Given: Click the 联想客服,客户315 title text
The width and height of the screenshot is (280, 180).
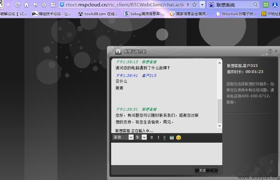Looking at the screenshot, I should (x=242, y=66).
